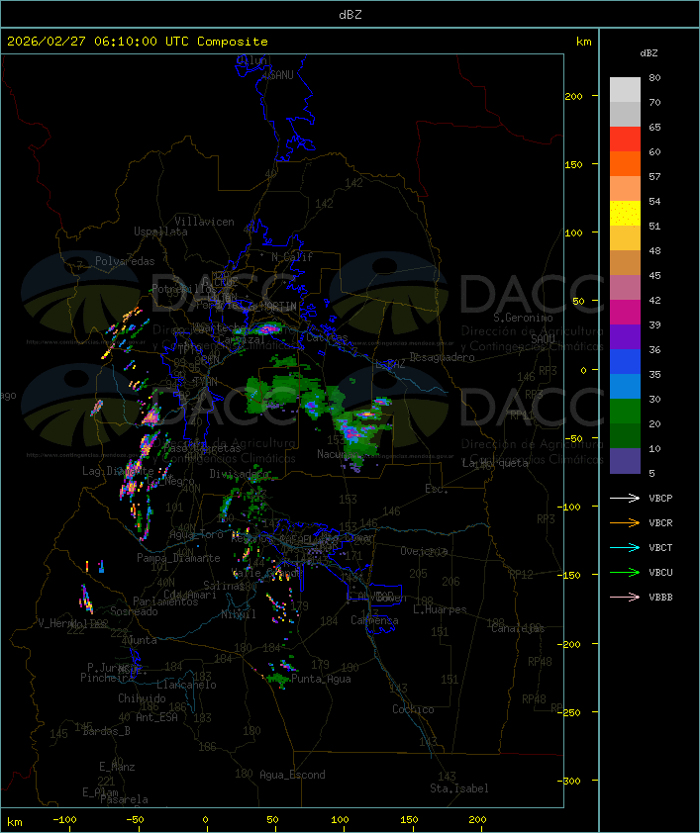Viewport: 700px width, 833px height.
Task: Click the 45 value on the dBZ scale
Action: tap(654, 276)
